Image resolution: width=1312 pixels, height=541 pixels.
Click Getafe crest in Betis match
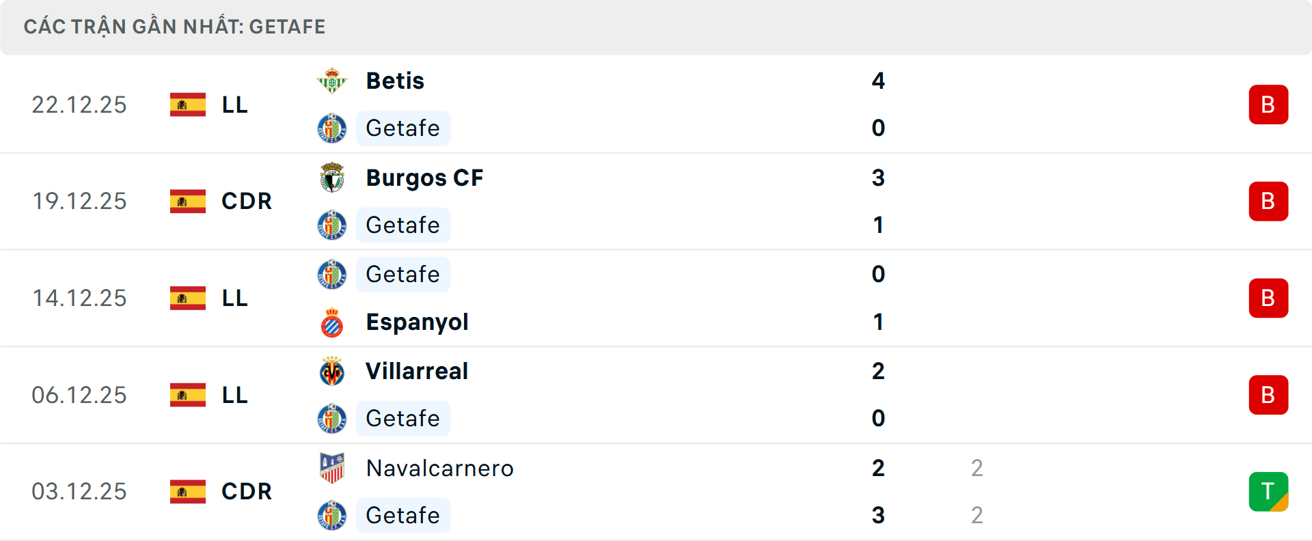[332, 128]
